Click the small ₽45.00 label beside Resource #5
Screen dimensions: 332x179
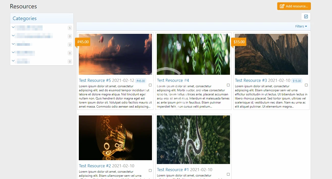click(x=141, y=81)
